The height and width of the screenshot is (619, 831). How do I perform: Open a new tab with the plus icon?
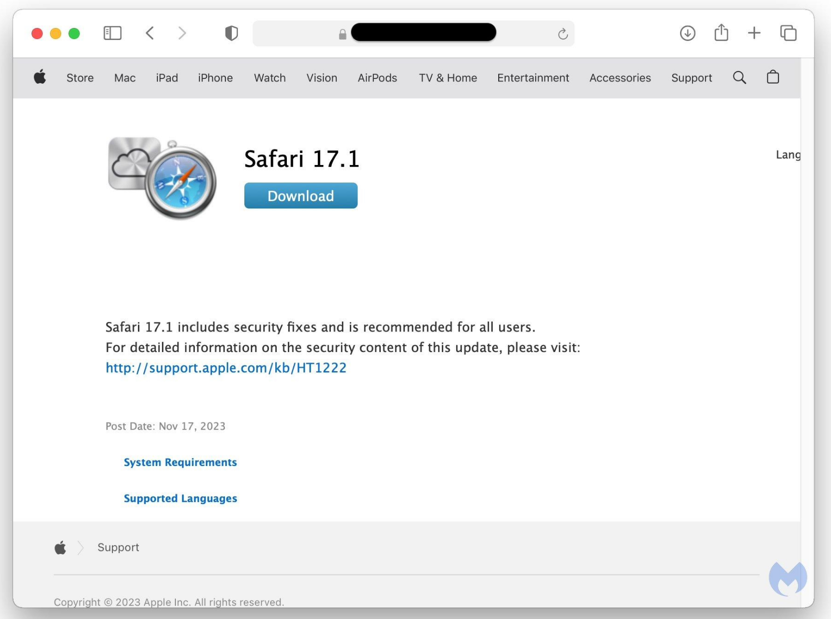755,33
